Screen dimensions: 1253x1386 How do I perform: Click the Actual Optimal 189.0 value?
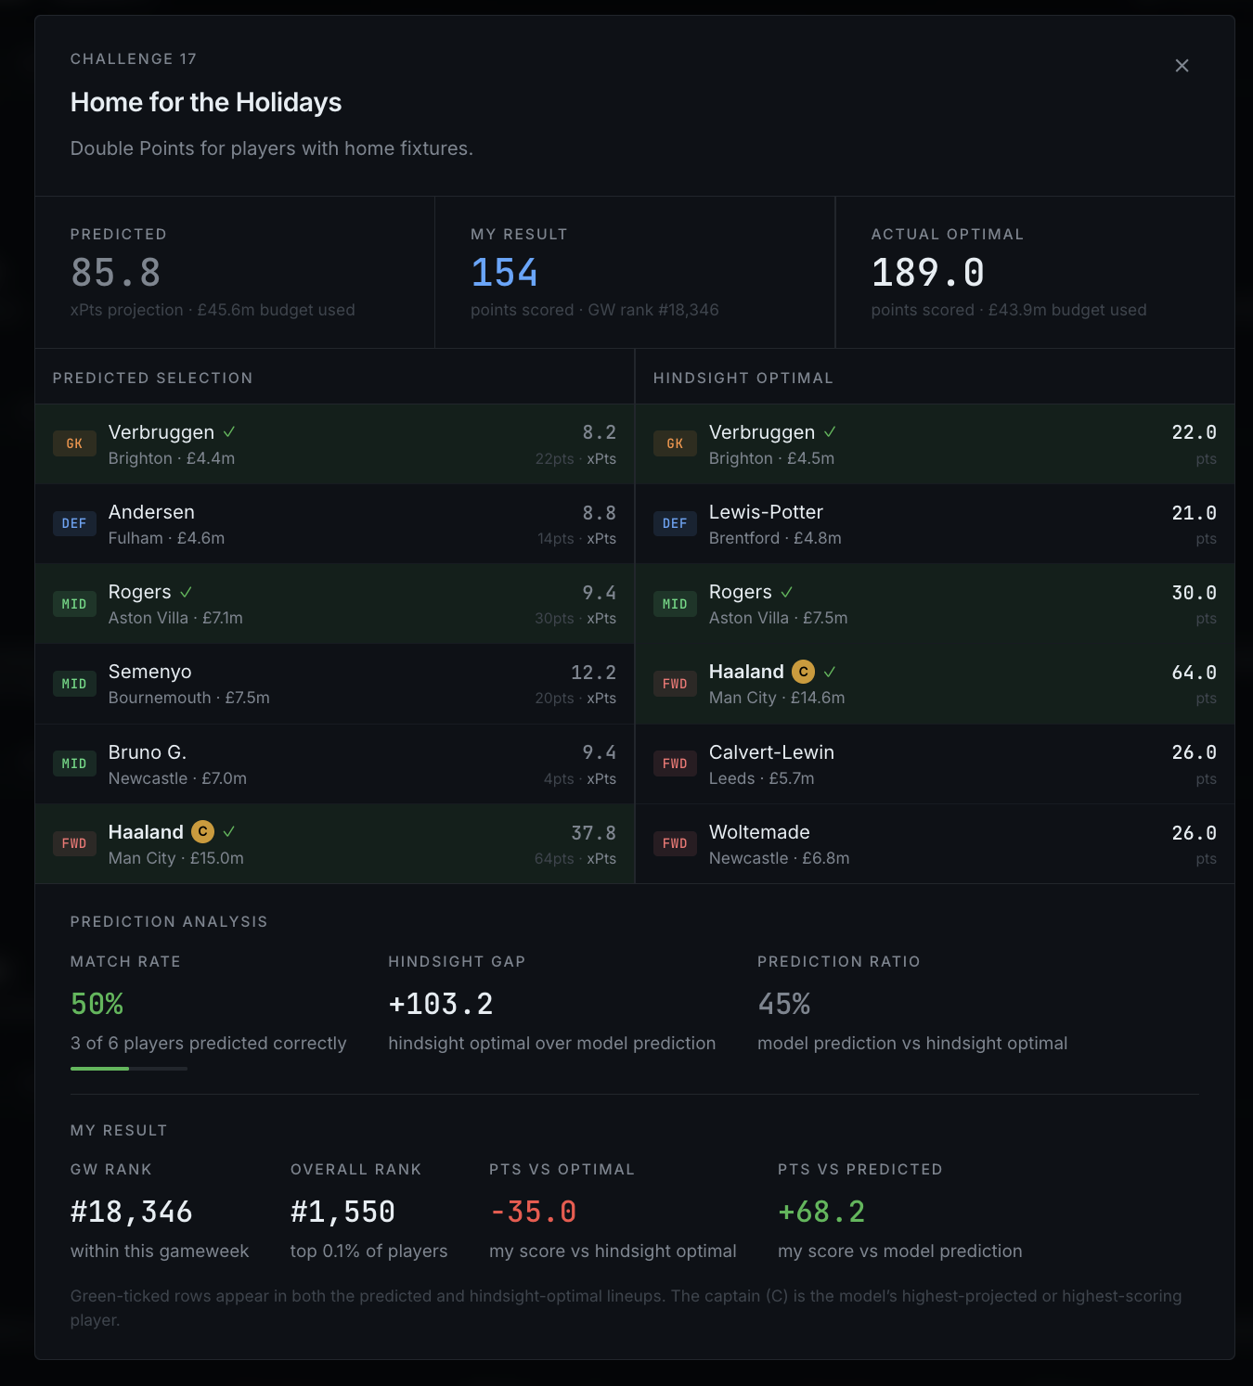click(928, 273)
